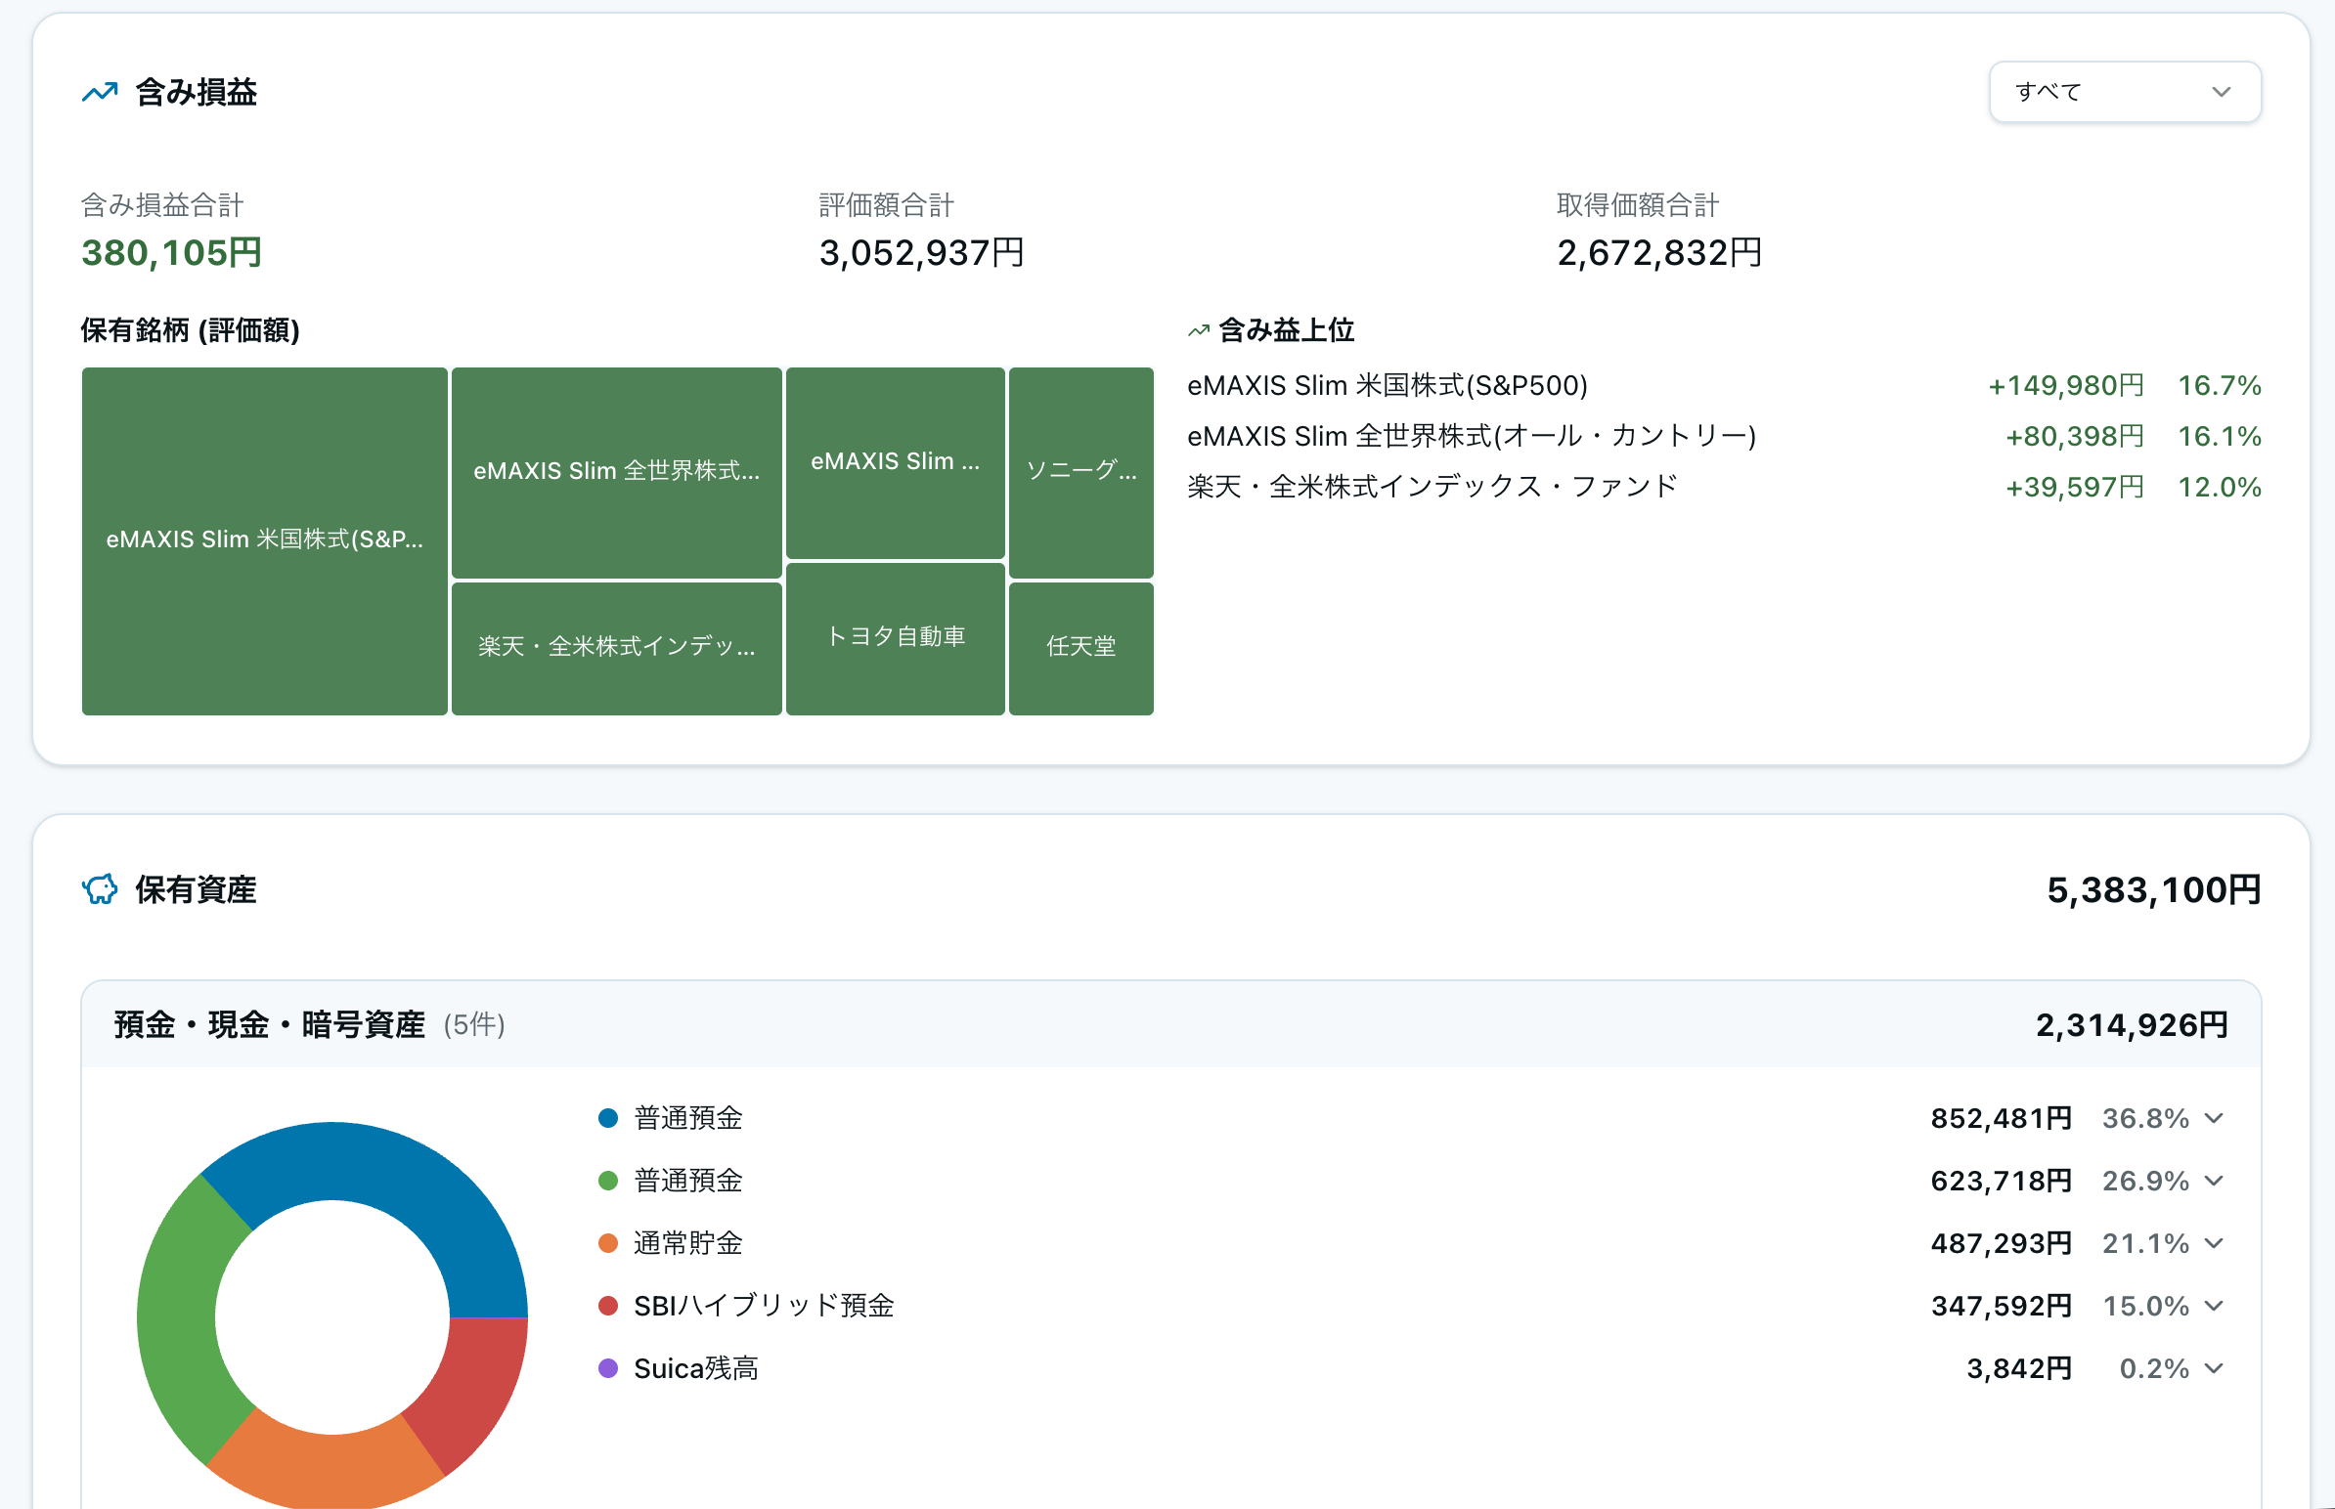This screenshot has width=2335, height=1509.
Task: Expand the Suica残高 row chevron
Action: [x=2214, y=1369]
